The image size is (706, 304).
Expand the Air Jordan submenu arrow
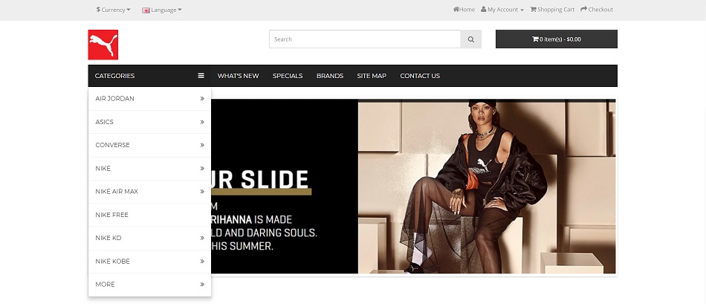pos(202,99)
